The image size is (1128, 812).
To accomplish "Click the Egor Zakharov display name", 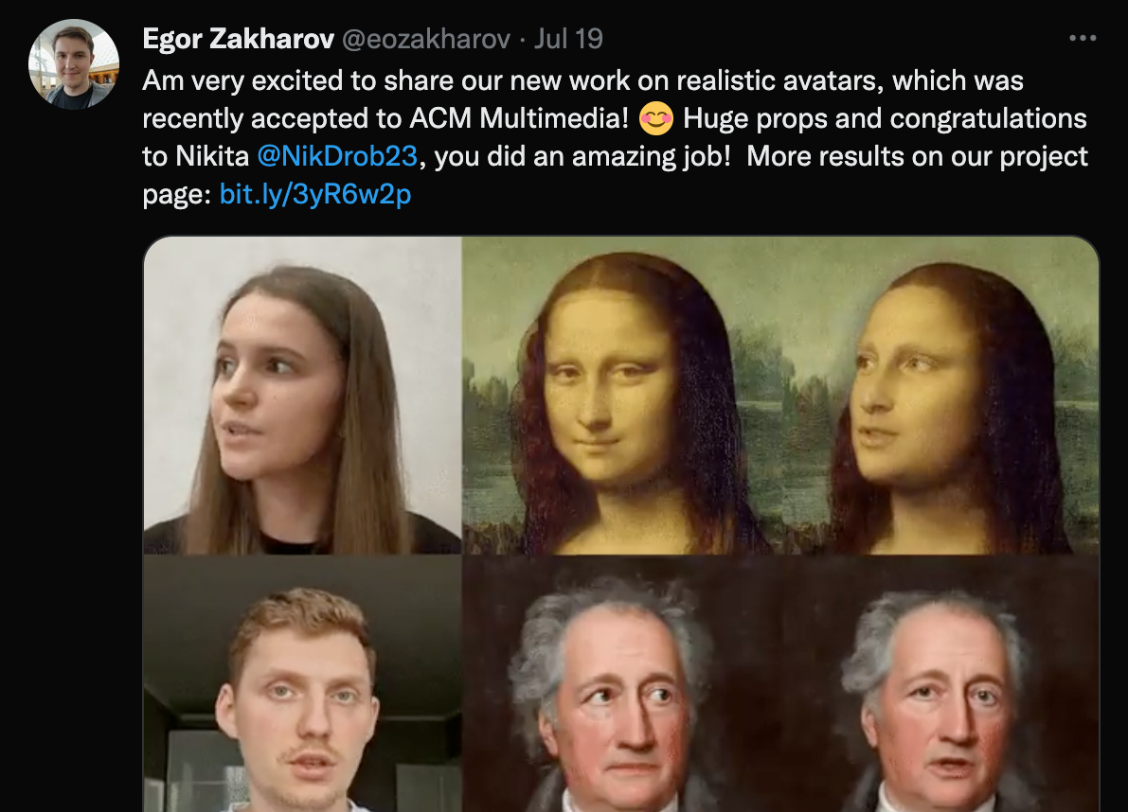I will (238, 39).
